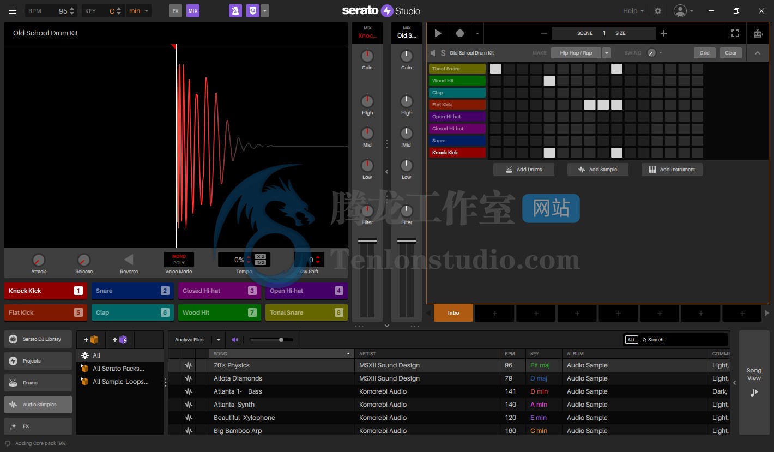This screenshot has width=774, height=452.
Task: Open the Drums library section
Action: [x=38, y=383]
